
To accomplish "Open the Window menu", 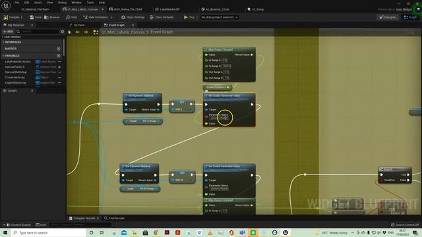I will pyautogui.click(x=76, y=3).
